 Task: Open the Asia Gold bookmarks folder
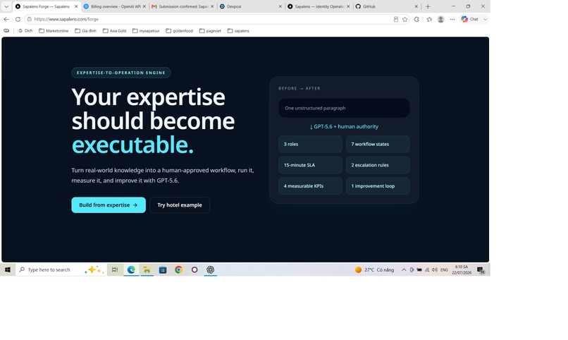coord(114,31)
